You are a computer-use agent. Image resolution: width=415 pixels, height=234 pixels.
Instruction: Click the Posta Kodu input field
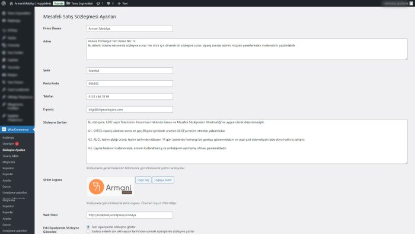pos(130,84)
